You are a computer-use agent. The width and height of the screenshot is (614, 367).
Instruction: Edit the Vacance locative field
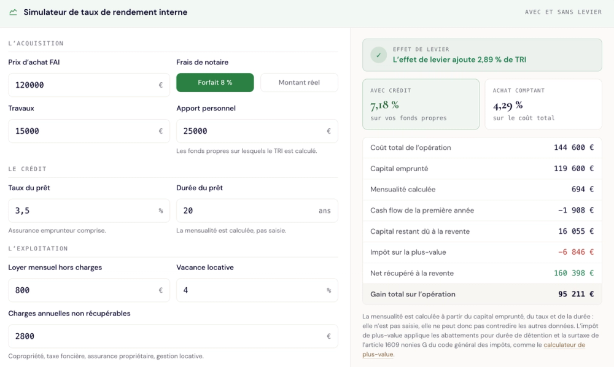(257, 290)
